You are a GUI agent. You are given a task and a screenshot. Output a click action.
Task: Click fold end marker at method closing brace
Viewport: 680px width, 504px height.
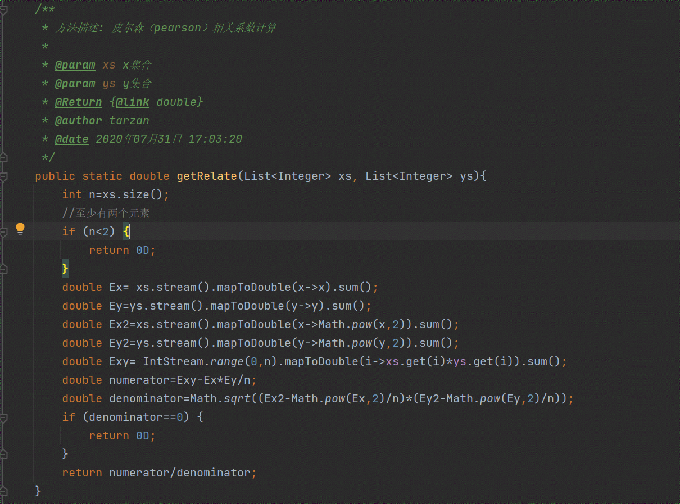tap(3, 491)
